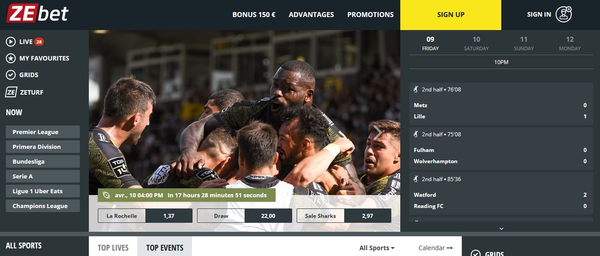Image resolution: width=600 pixels, height=256 pixels.
Task: Click the next slide arrow on the banner
Action: click(x=378, y=132)
